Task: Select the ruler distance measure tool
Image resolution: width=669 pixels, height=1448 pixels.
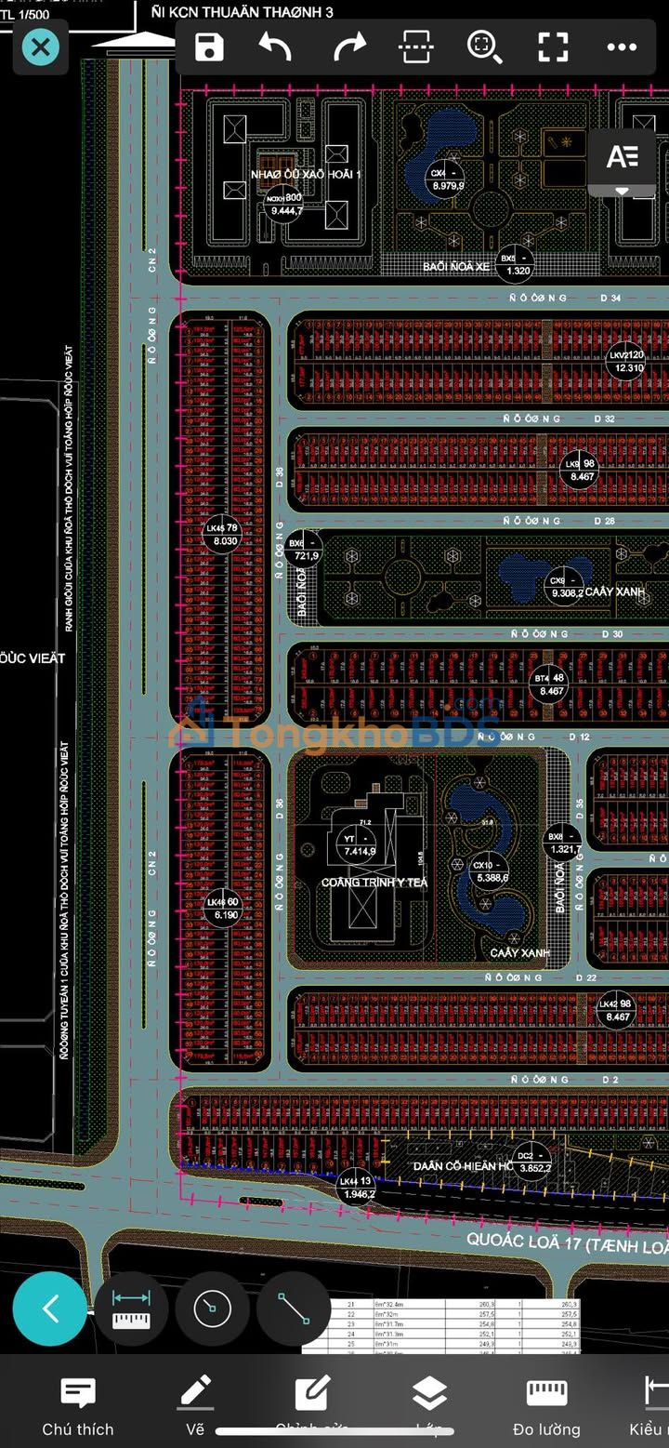Action: (131, 1309)
